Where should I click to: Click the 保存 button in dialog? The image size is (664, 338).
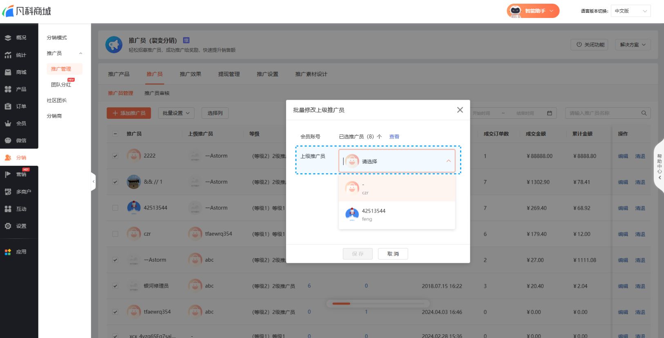358,254
